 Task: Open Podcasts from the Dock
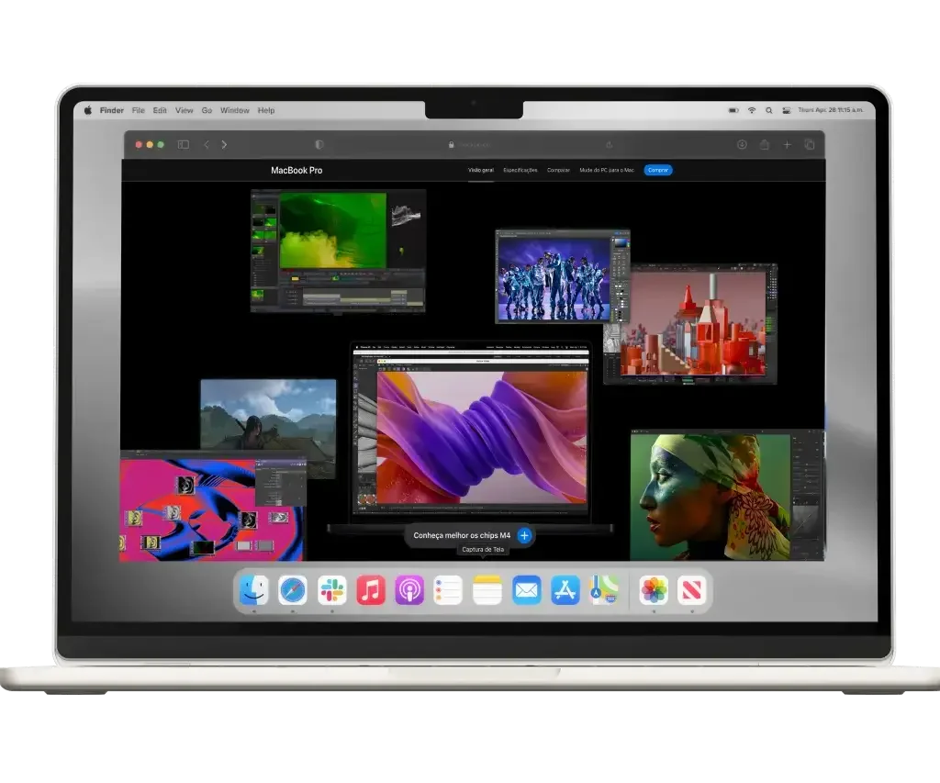pos(409,590)
